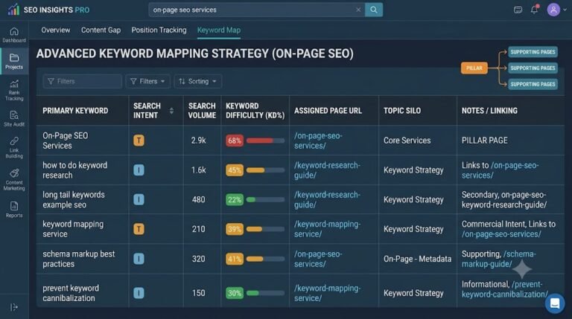572x319 pixels.
Task: Open Rank Tracking from sidebar
Action: [14, 90]
